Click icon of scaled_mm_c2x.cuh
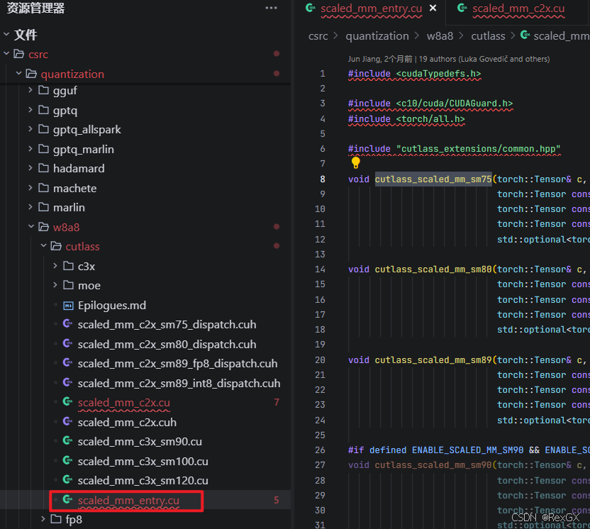The width and height of the screenshot is (590, 529). [x=68, y=421]
